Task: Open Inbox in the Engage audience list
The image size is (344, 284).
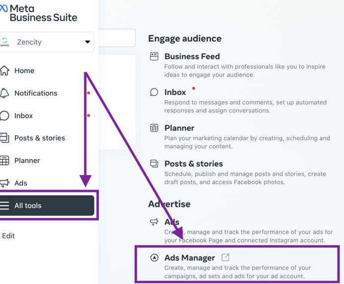Action: [x=175, y=92]
